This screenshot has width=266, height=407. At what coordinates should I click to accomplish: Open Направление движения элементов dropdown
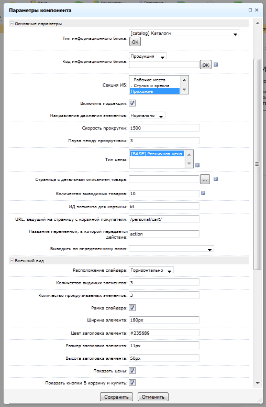(x=147, y=115)
